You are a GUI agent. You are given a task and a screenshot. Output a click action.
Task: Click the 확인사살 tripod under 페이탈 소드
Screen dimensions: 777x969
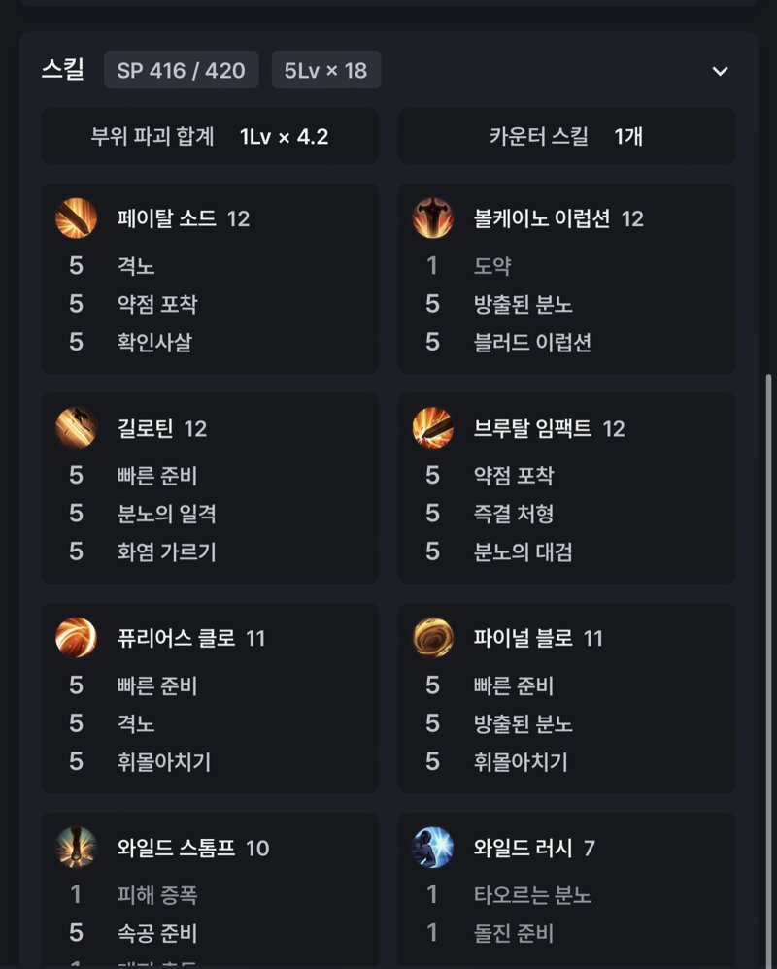pyautogui.click(x=154, y=342)
